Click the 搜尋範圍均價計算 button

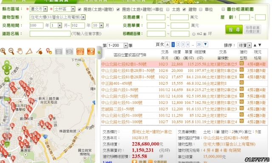point(252,29)
